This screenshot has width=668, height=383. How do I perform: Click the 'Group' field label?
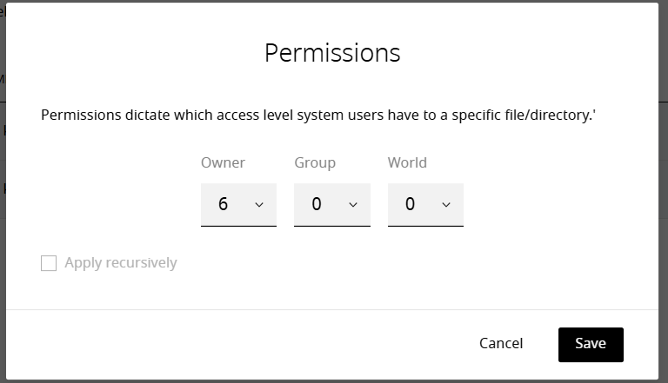(x=315, y=162)
